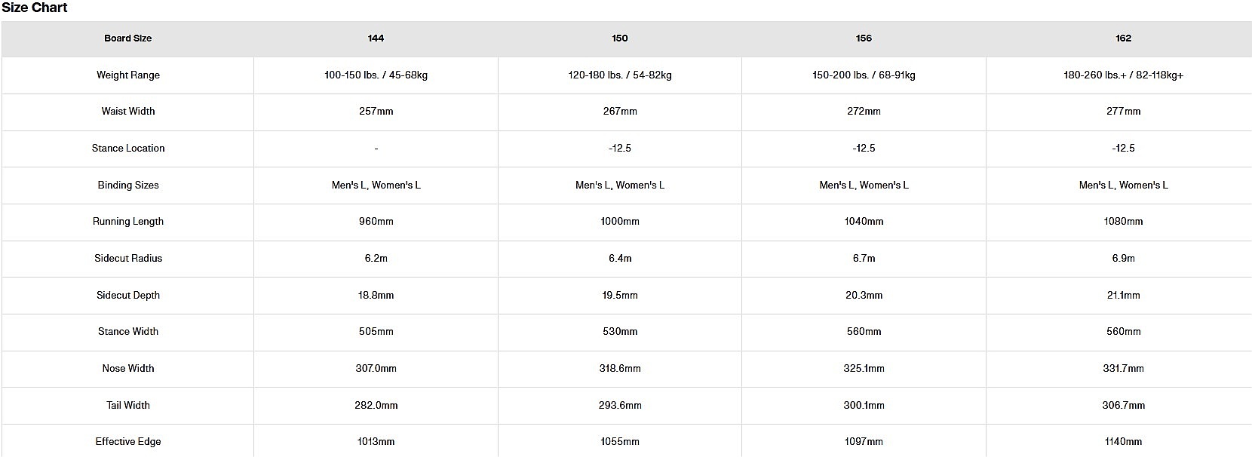Click the Effective Edge row label
This screenshot has height=457, width=1252.
[128, 442]
